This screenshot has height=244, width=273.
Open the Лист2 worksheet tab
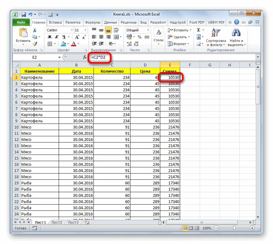[x=57, y=222]
